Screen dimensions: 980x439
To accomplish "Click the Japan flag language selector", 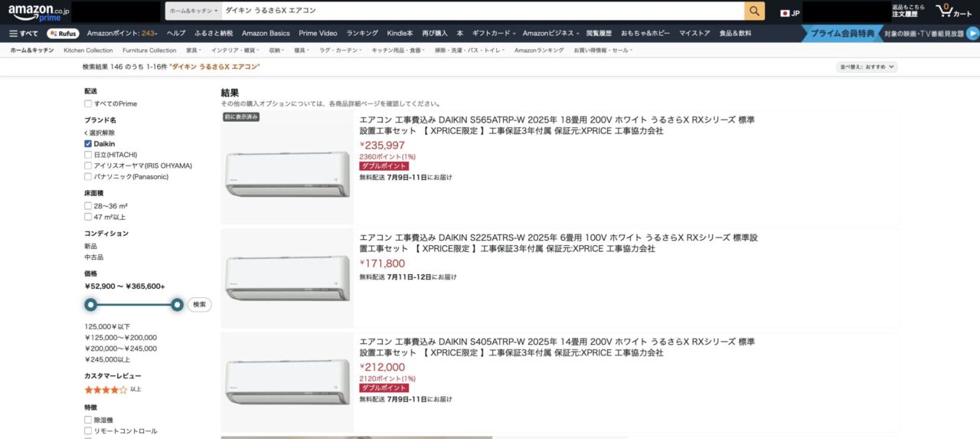I will [x=790, y=13].
